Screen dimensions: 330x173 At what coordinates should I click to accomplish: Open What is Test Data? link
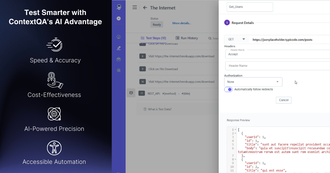pyautogui.click(x=160, y=109)
